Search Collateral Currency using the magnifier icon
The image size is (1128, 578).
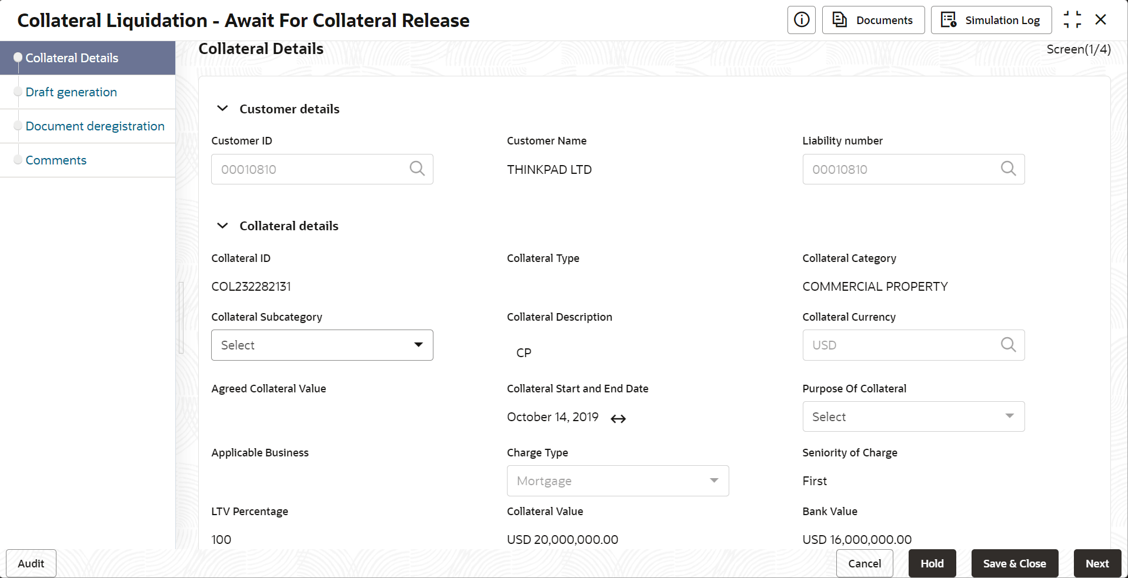pos(1008,344)
